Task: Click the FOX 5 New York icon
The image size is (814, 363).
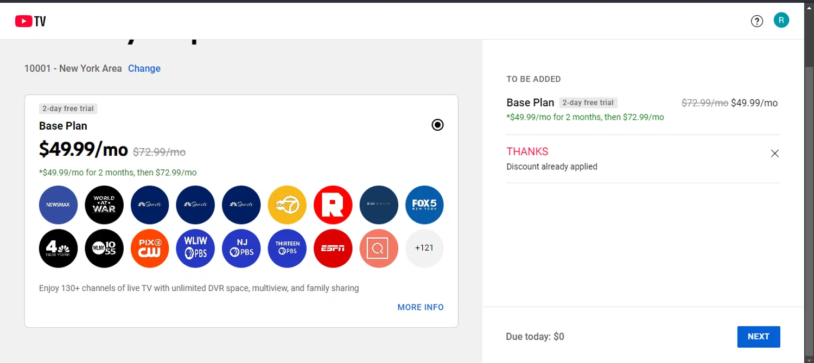Action: click(424, 205)
